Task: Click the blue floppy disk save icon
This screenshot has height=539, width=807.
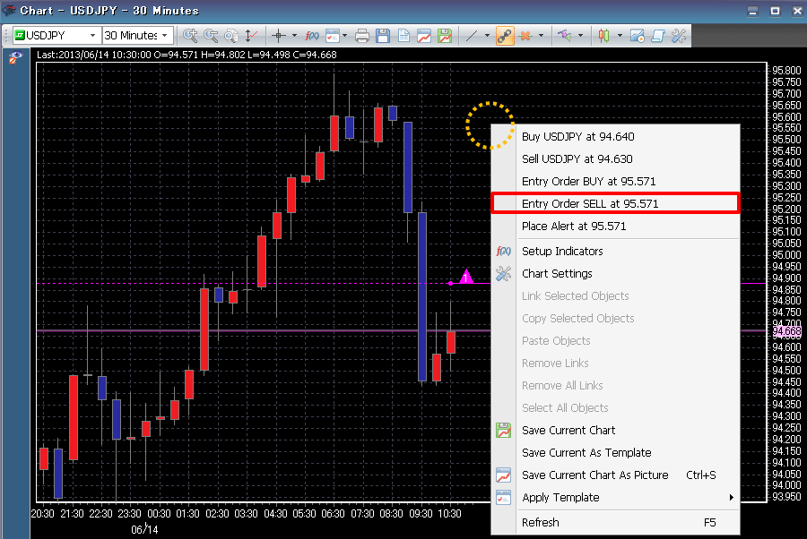Action: [x=383, y=36]
